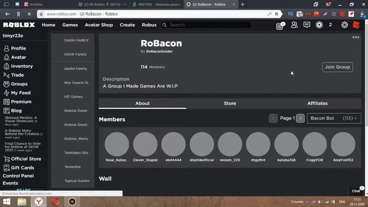Open the Bacon Boi role dropdown

[x=334, y=118]
